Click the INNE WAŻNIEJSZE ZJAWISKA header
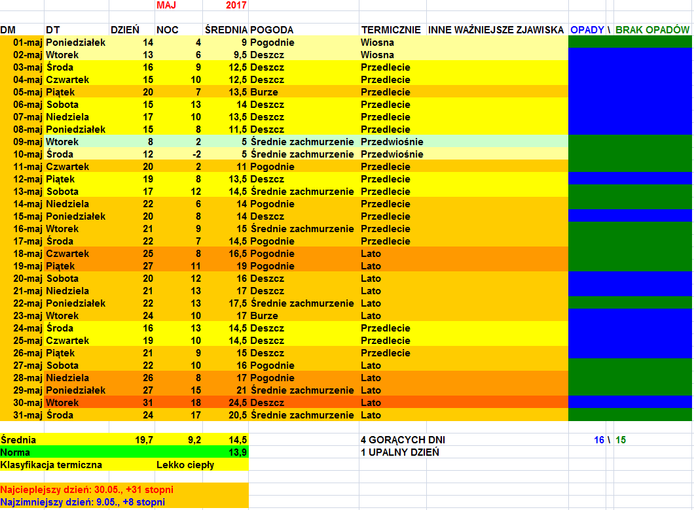 point(496,30)
